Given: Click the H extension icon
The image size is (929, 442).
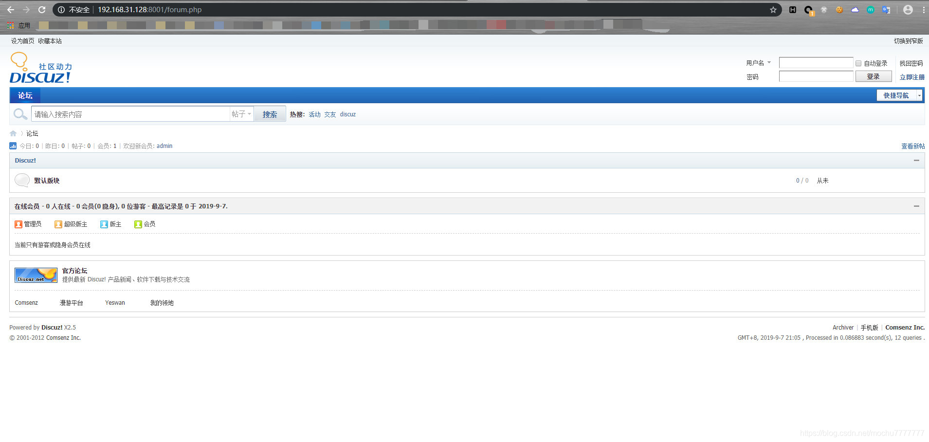Looking at the screenshot, I should [793, 10].
